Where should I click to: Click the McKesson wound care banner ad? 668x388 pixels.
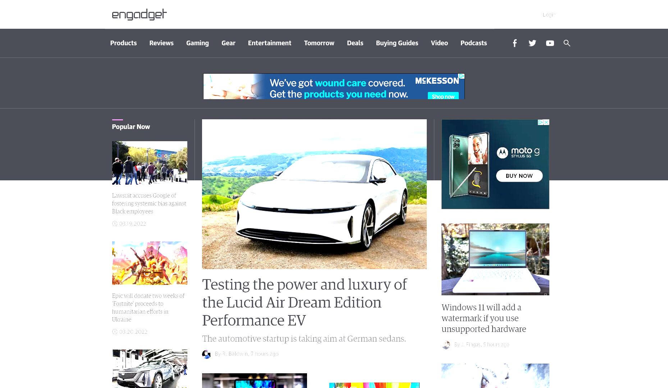[x=334, y=86]
